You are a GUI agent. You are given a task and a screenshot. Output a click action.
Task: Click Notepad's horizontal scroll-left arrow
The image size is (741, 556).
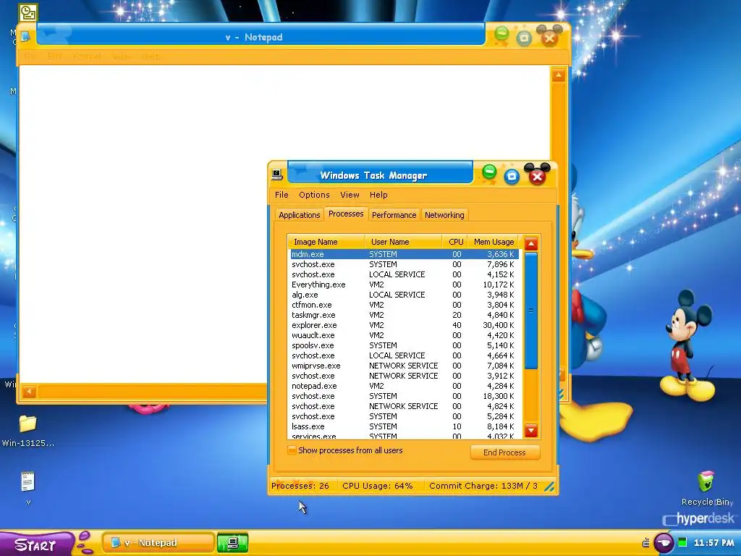coord(29,392)
